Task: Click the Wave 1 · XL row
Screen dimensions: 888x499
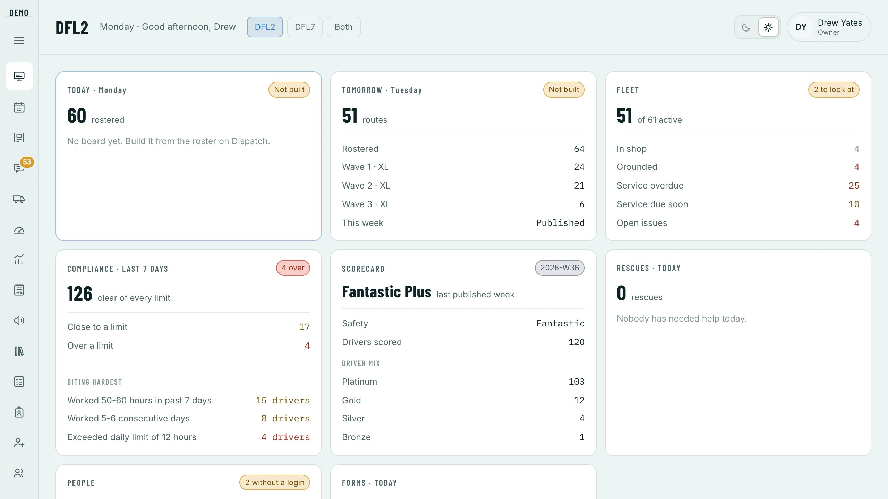Action: point(463,167)
